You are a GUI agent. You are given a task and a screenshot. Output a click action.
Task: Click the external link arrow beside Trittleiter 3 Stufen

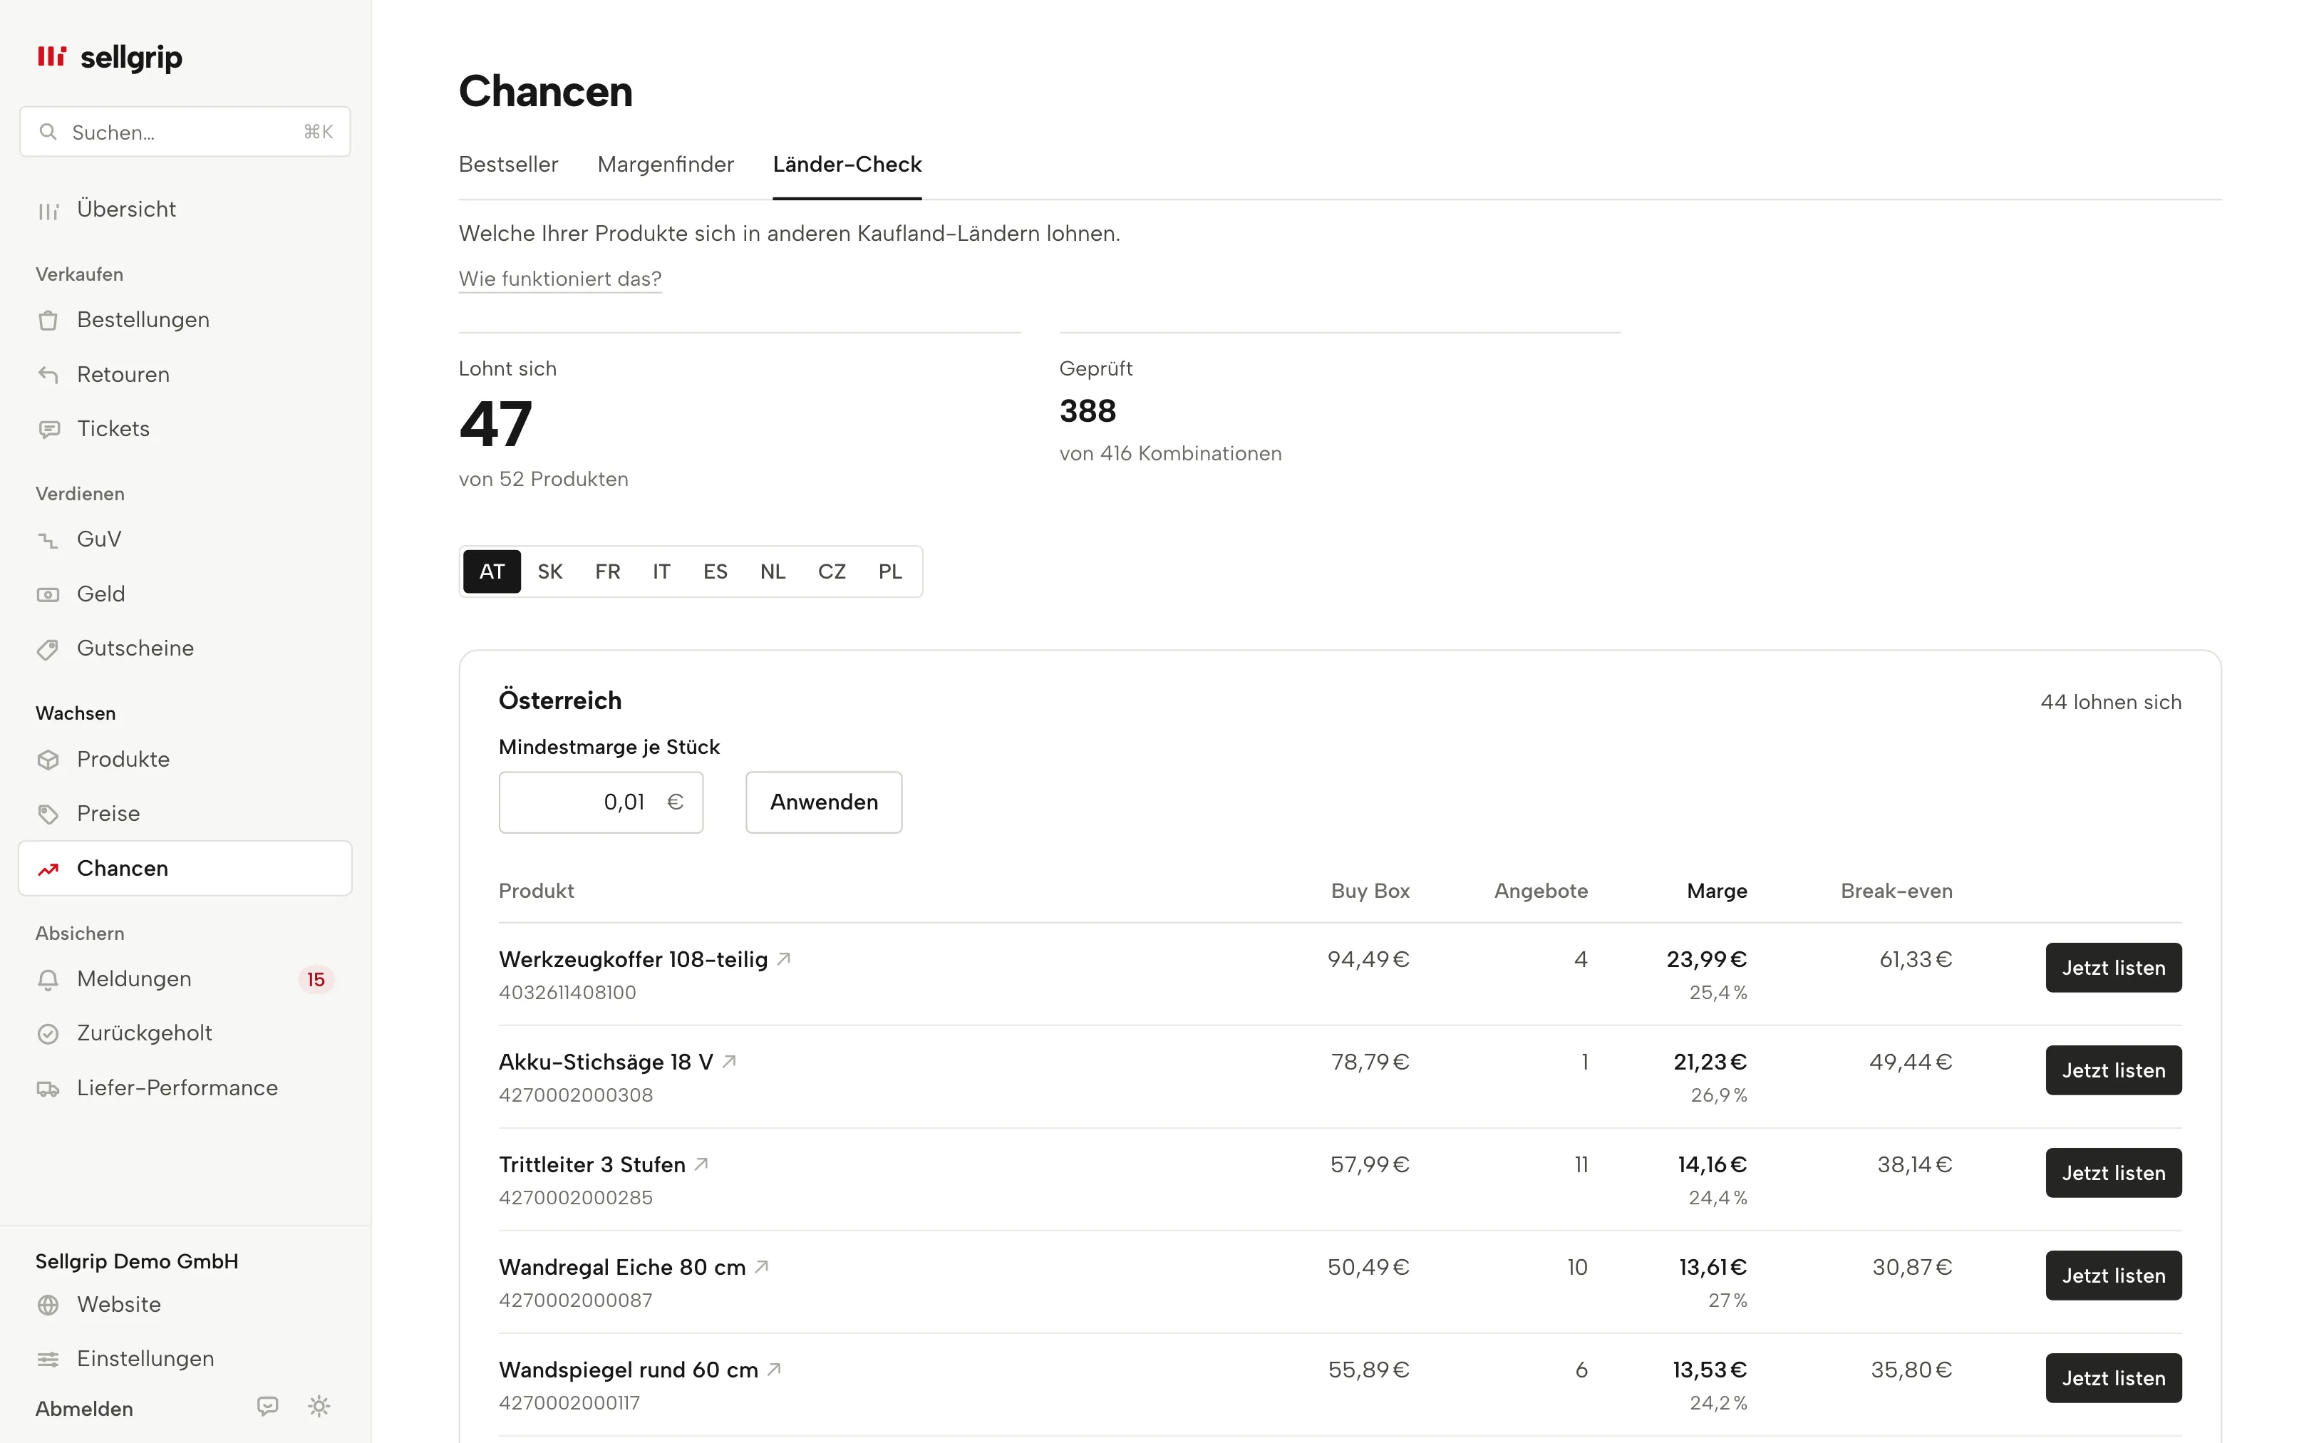tap(701, 1164)
